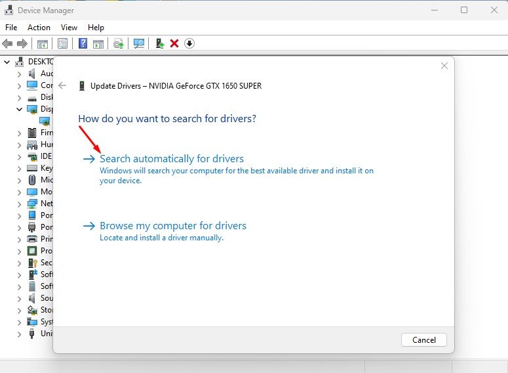Click the back arrow in Update Drivers dialog
This screenshot has height=373, width=508.
point(62,86)
